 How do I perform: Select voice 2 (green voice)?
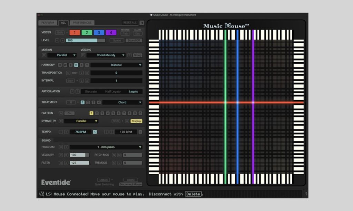tap(86, 32)
